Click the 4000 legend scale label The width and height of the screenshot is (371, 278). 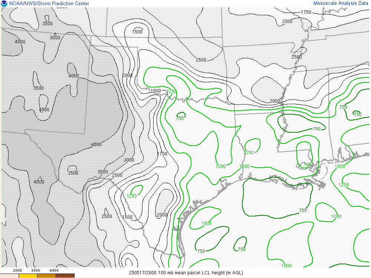pos(54,271)
